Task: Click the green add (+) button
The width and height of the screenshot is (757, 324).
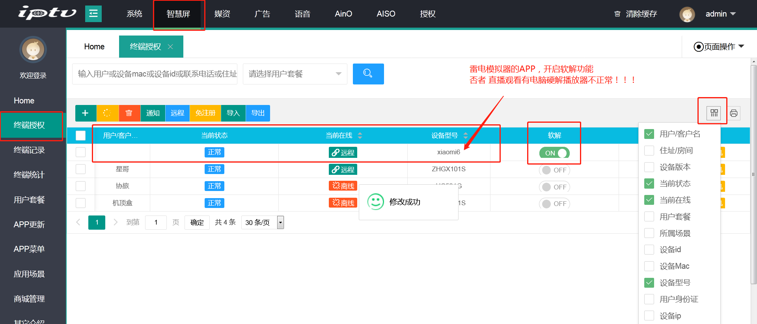Action: pos(85,113)
